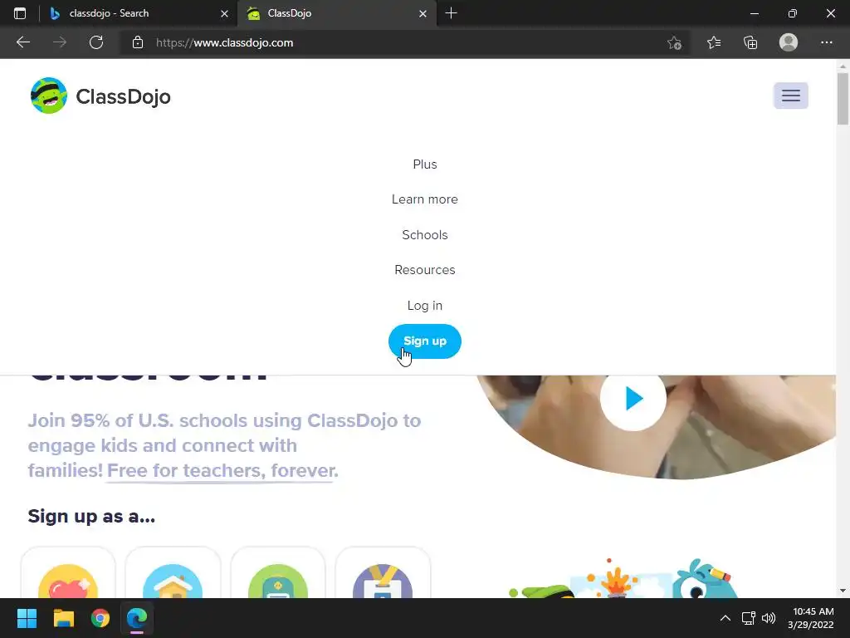Refresh the current page
850x638 pixels.
96,42
